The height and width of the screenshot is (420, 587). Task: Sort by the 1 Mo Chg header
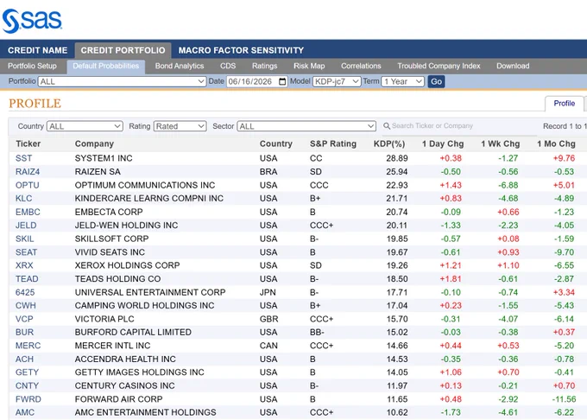556,143
